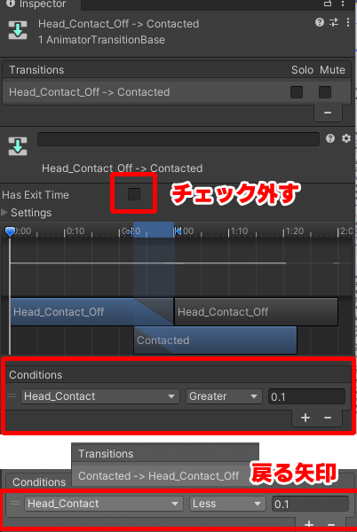357x532 pixels.
Task: Click the help icon beside the name field
Action: point(330,138)
